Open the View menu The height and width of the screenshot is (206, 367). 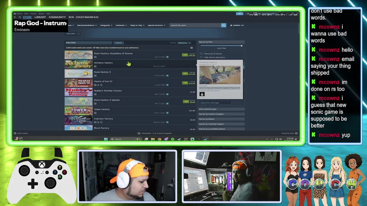tap(26, 13)
